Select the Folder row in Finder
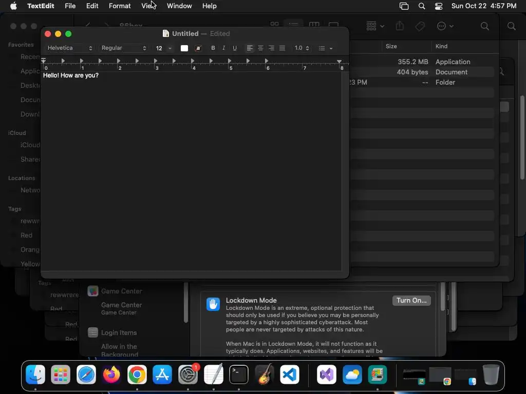This screenshot has width=526, height=394. 422,83
